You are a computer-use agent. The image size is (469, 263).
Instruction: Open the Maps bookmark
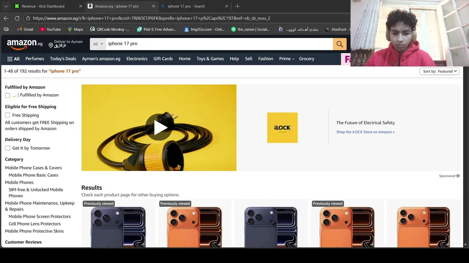(x=75, y=29)
